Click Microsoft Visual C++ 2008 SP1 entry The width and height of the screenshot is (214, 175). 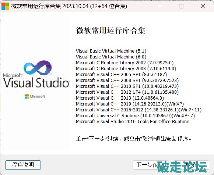(127, 81)
